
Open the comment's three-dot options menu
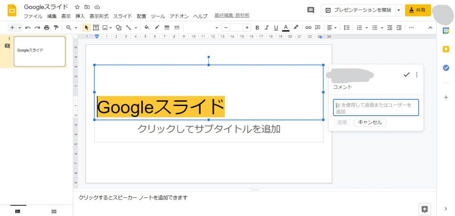417,75
